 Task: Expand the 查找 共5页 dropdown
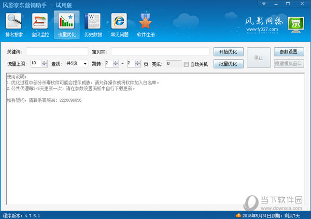pos(85,64)
